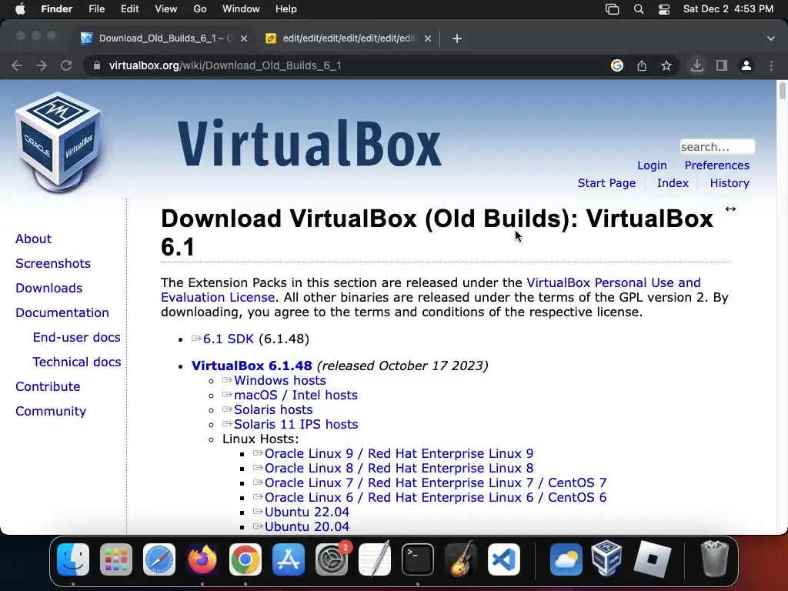Open Spotlight search in the menu bar
The height and width of the screenshot is (591, 788).
point(639,9)
